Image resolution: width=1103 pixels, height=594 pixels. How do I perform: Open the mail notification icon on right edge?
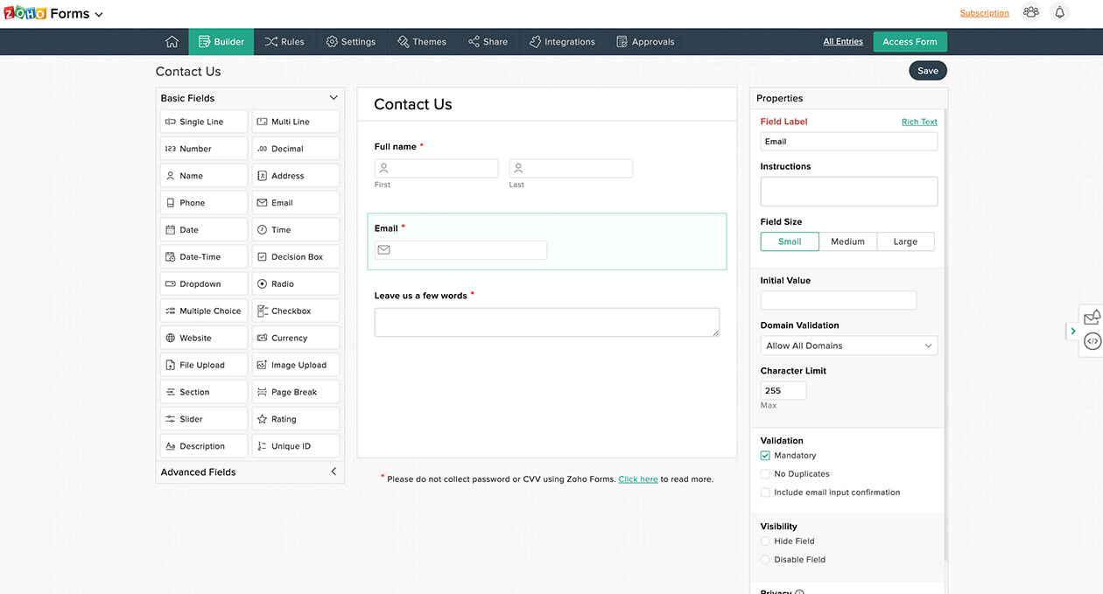(1092, 318)
